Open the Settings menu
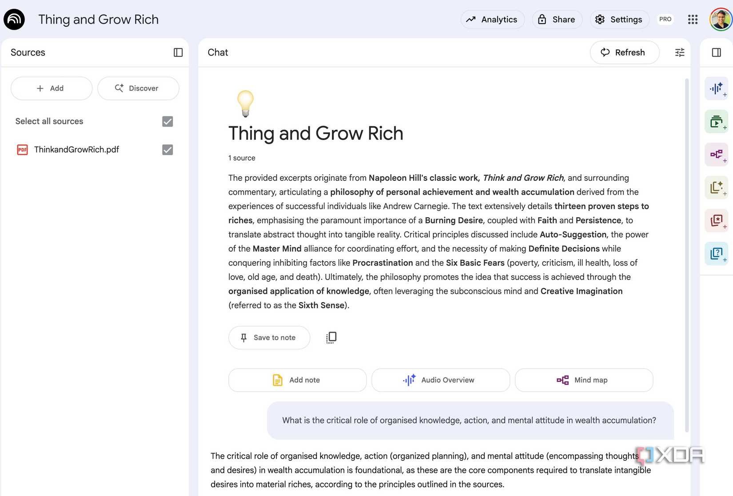 [619, 20]
